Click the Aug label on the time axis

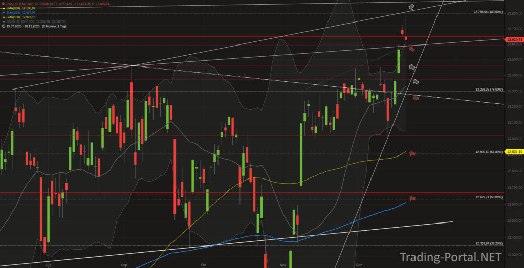click(x=48, y=265)
